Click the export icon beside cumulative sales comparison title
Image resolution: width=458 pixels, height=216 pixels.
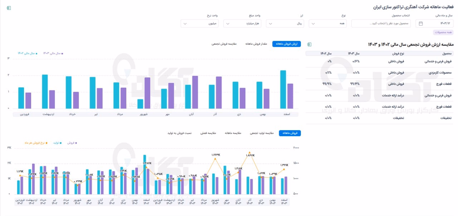(310, 44)
